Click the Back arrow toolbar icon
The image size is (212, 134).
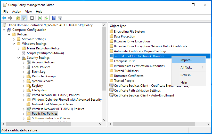coord(4,18)
